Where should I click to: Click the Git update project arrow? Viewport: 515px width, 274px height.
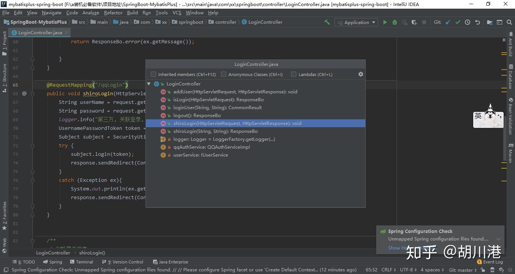pos(448,22)
